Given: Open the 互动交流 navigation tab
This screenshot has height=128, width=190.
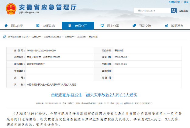Looking at the screenshot, I should [145, 26].
